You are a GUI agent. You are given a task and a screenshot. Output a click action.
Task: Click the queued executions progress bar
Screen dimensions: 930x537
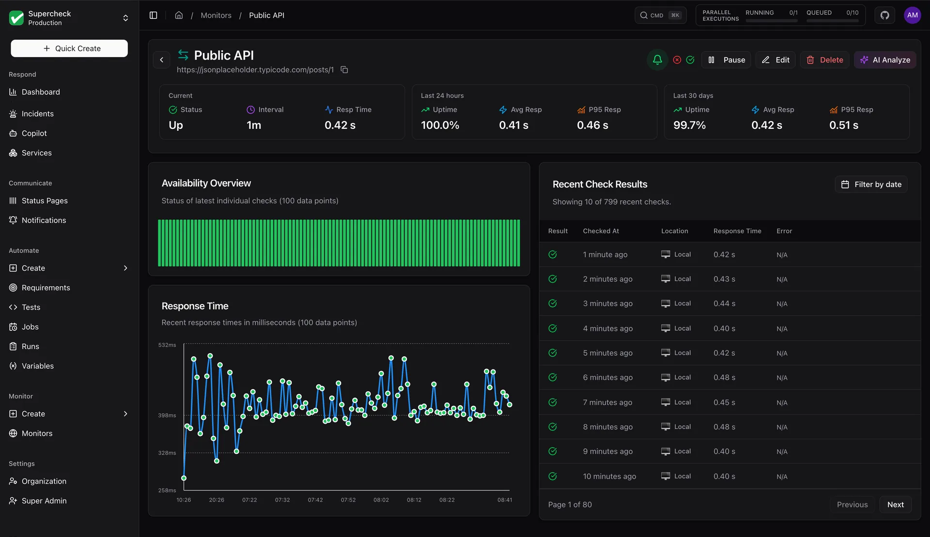832,21
